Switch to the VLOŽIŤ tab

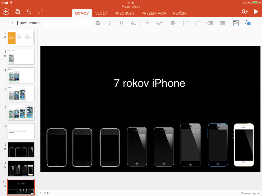pos(102,13)
